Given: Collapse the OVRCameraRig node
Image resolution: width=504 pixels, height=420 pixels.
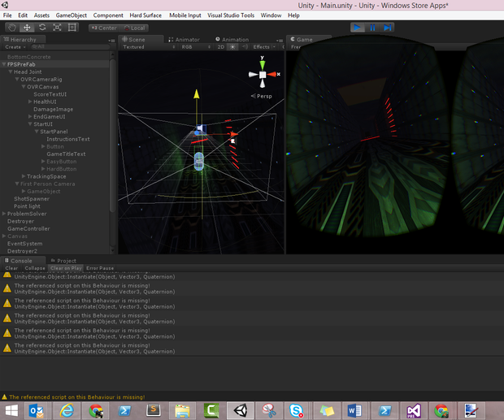Looking at the screenshot, I should tap(17, 79).
